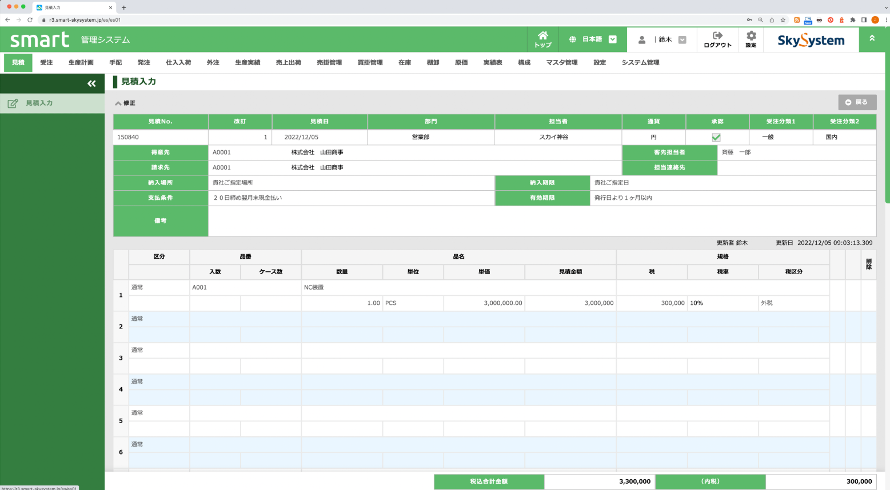Open the 鈴木 user dropdown

(x=682, y=40)
